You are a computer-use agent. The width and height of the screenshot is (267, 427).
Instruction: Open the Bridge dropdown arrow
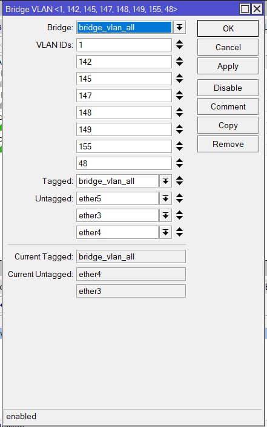pyautogui.click(x=179, y=27)
